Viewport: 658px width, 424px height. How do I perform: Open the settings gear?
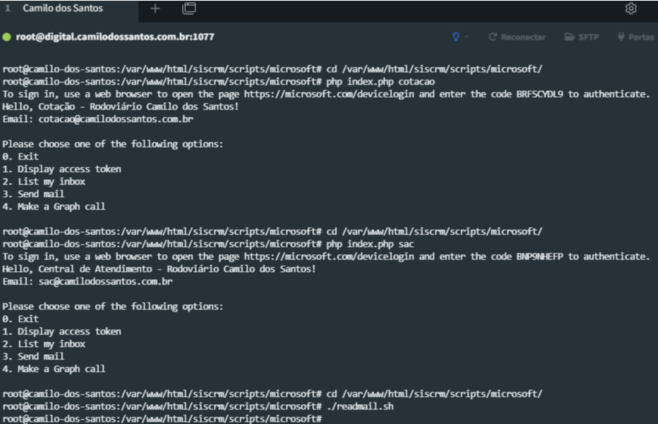631,9
